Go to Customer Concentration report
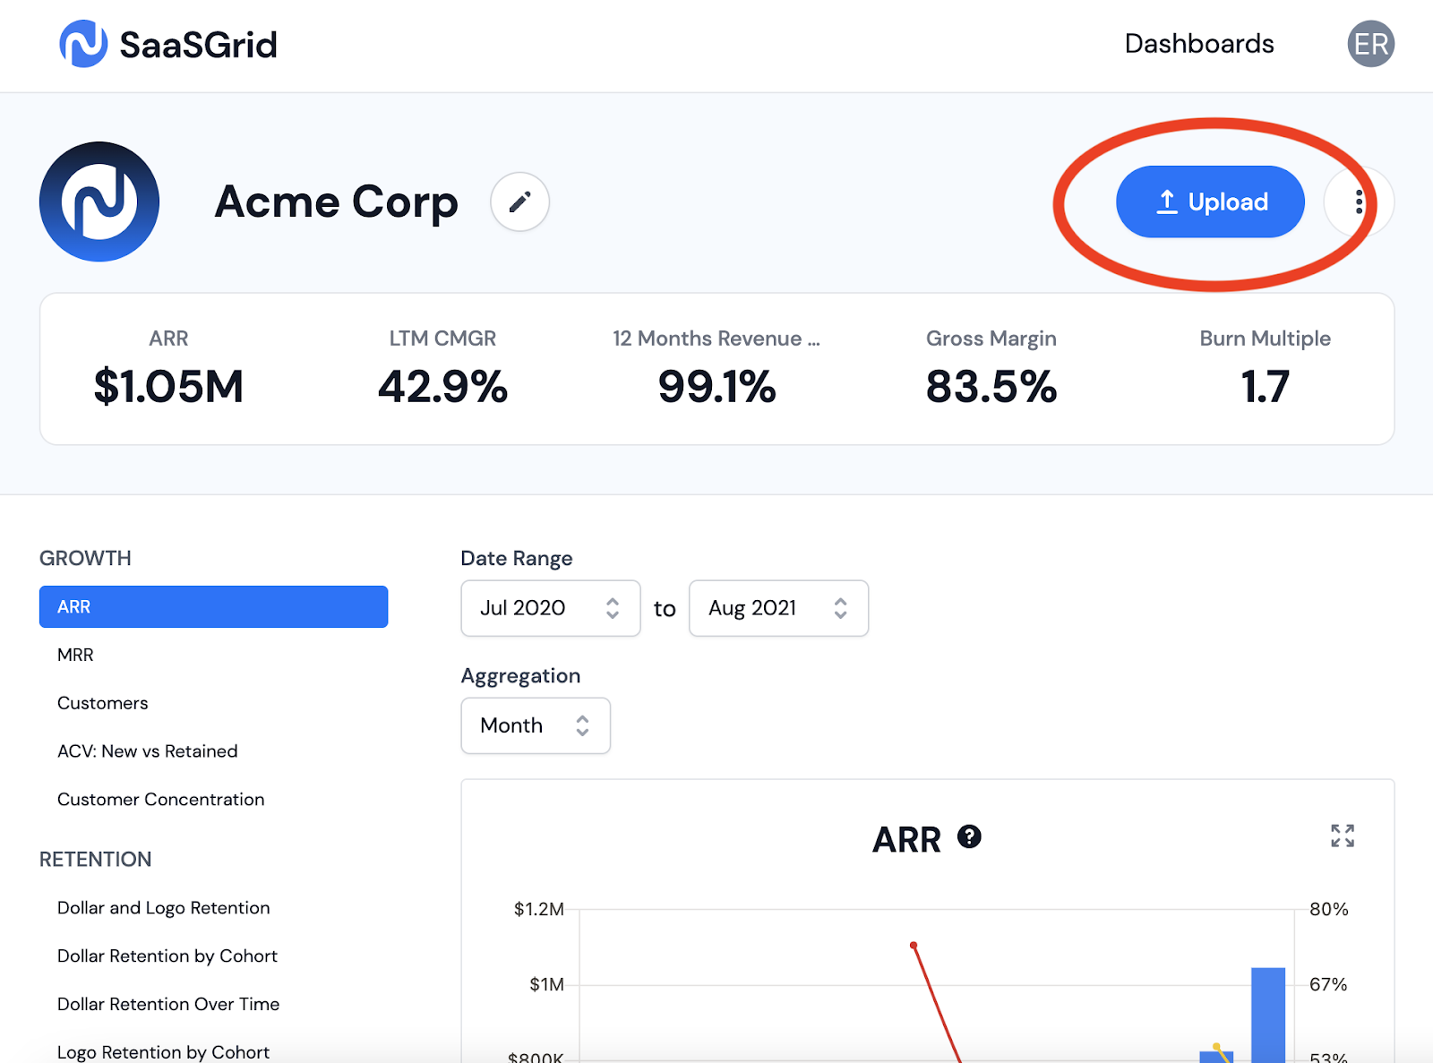Image resolution: width=1433 pixels, height=1063 pixels. pos(160,800)
